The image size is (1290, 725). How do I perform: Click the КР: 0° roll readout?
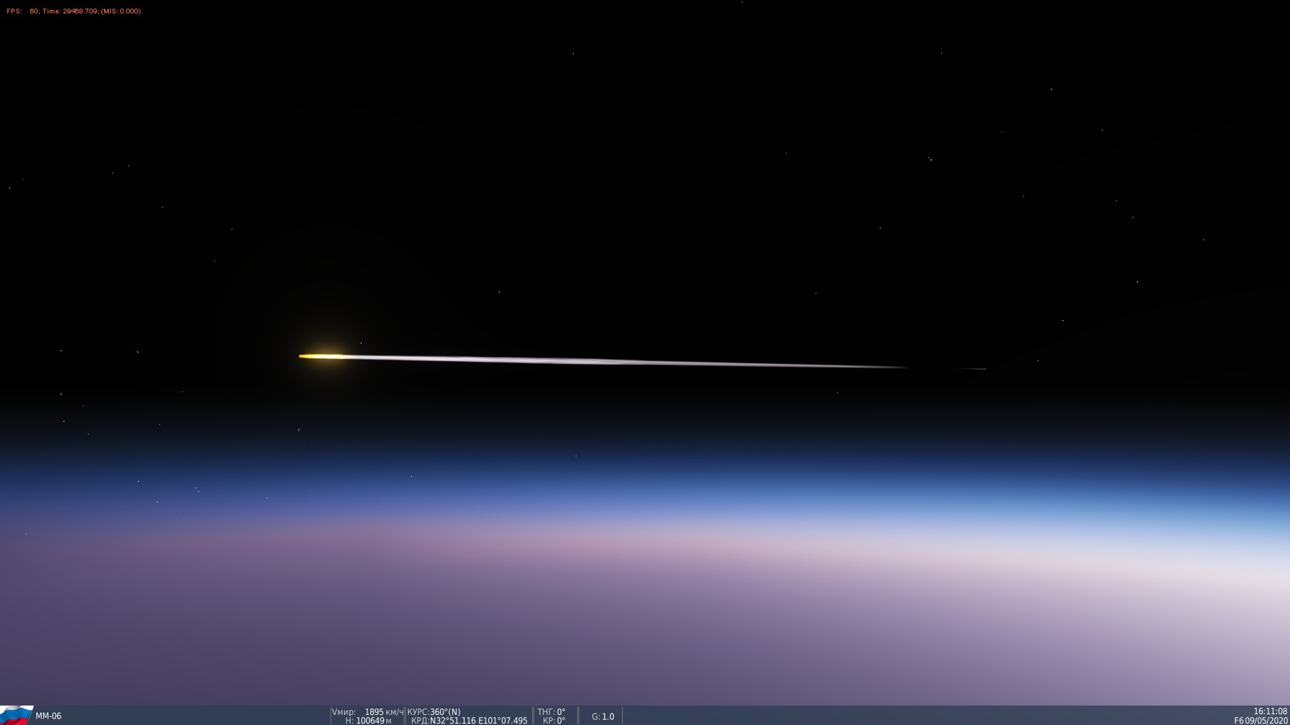[554, 721]
